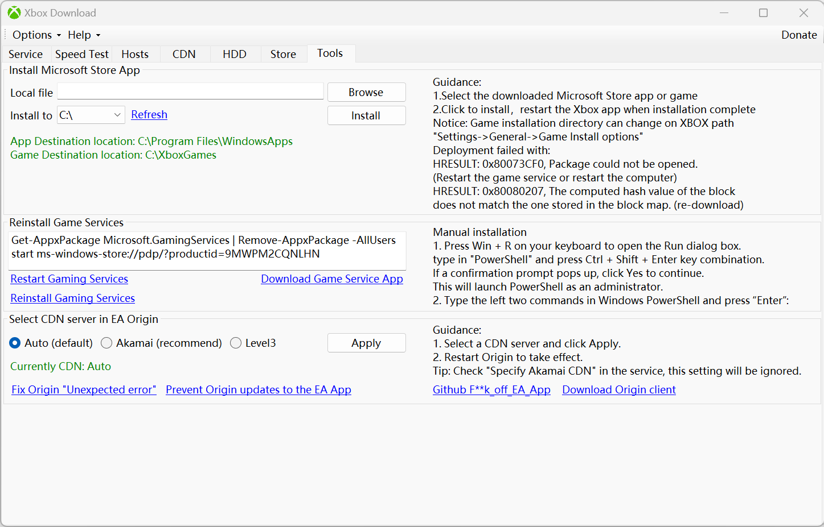Click 'HRESULT: 0x80073CF0' guidance line
The width and height of the screenshot is (824, 527).
point(565,164)
